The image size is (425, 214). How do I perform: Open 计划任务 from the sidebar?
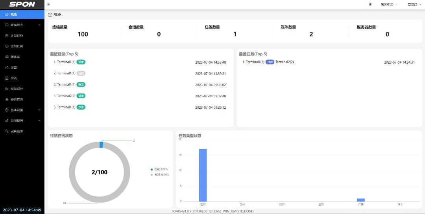17,36
